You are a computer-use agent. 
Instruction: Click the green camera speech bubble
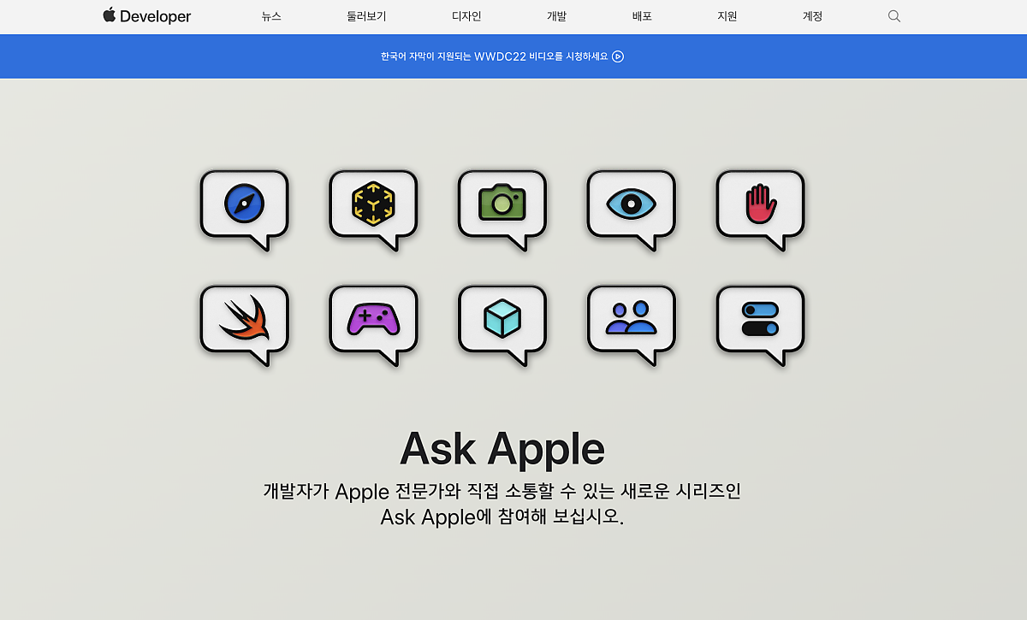pyautogui.click(x=502, y=210)
